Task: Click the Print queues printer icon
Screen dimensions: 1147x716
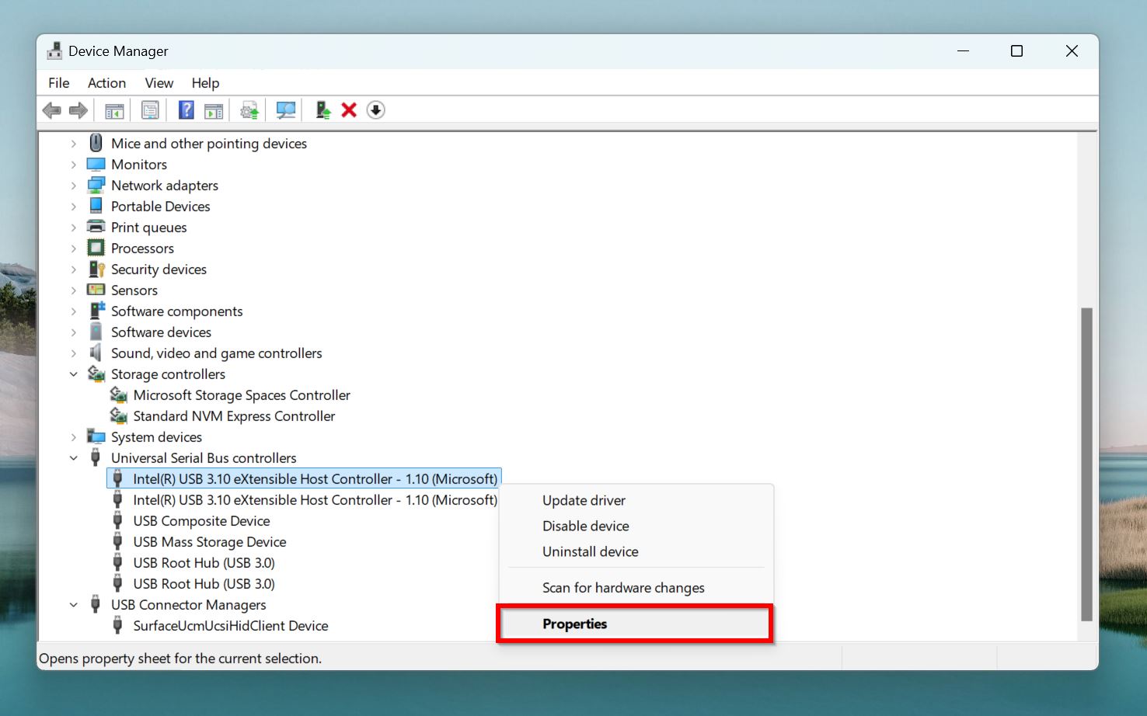Action: click(96, 227)
